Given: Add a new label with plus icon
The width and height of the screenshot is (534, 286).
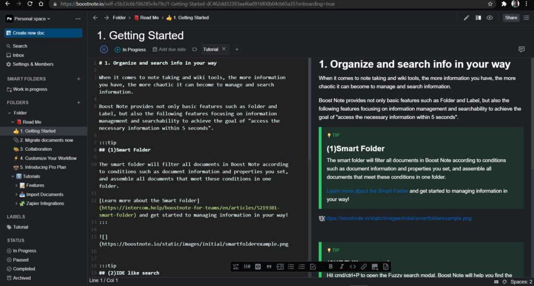Looking at the screenshot, I should point(237,50).
